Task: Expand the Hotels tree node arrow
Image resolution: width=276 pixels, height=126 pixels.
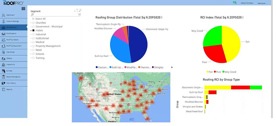Action: 31,31
